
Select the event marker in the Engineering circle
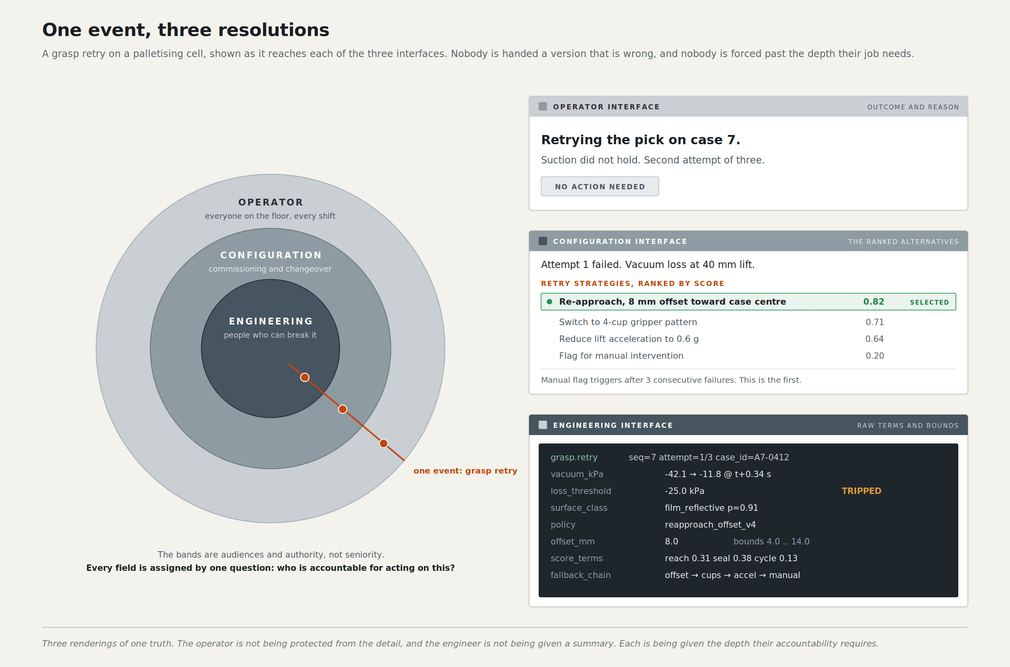305,377
